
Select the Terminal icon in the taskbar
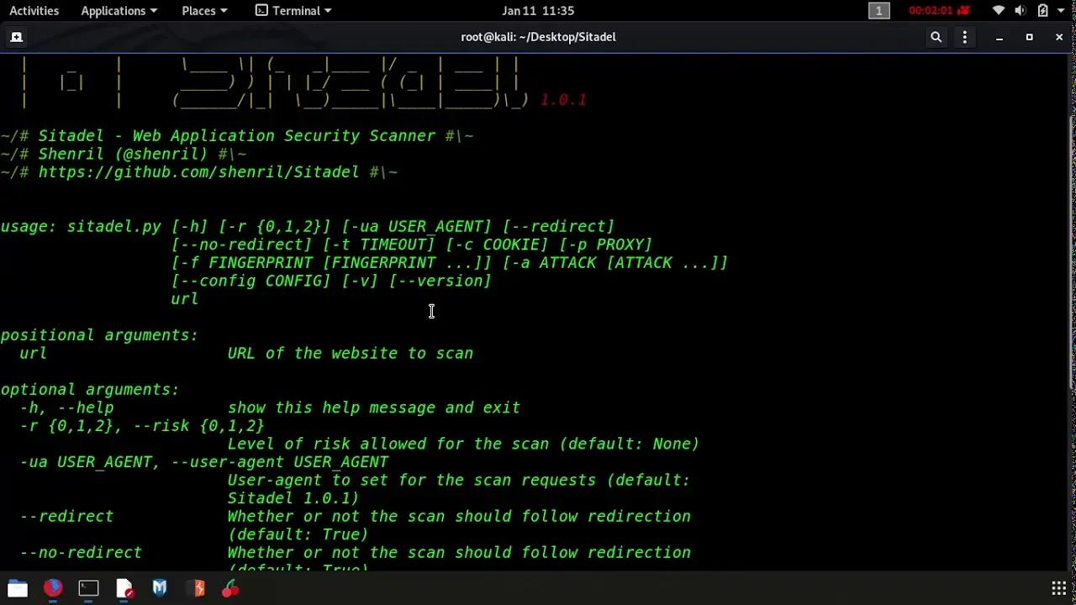tap(88, 588)
